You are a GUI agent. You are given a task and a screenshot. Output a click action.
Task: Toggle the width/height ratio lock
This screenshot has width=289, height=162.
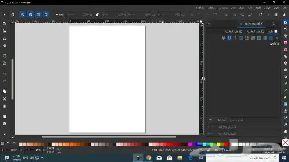[x=97, y=14]
